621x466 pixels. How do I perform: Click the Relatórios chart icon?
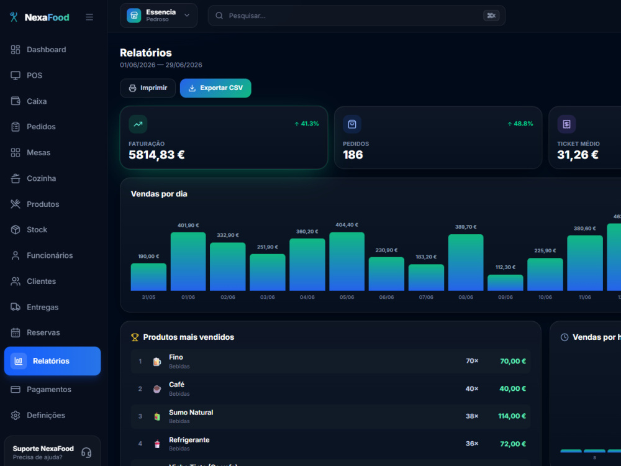tap(19, 361)
